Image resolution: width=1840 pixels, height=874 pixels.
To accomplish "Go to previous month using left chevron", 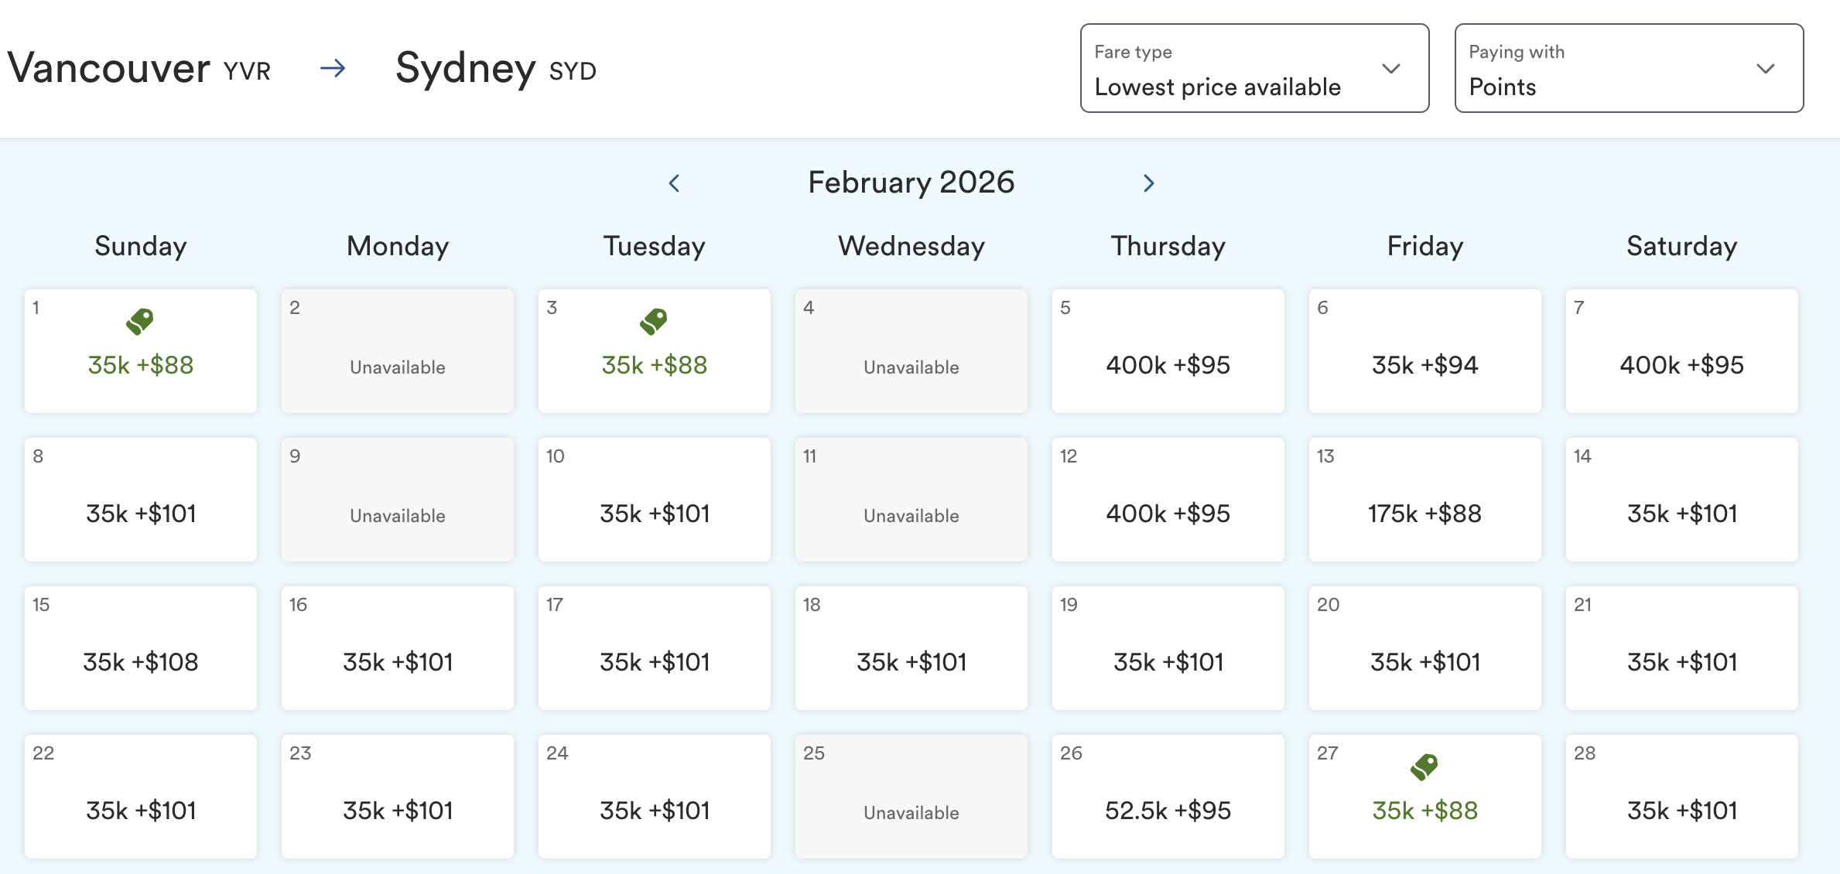I will (x=674, y=183).
